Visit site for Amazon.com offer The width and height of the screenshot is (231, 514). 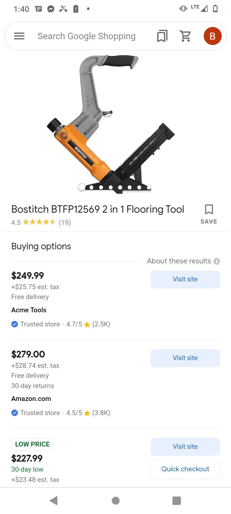[x=185, y=358]
